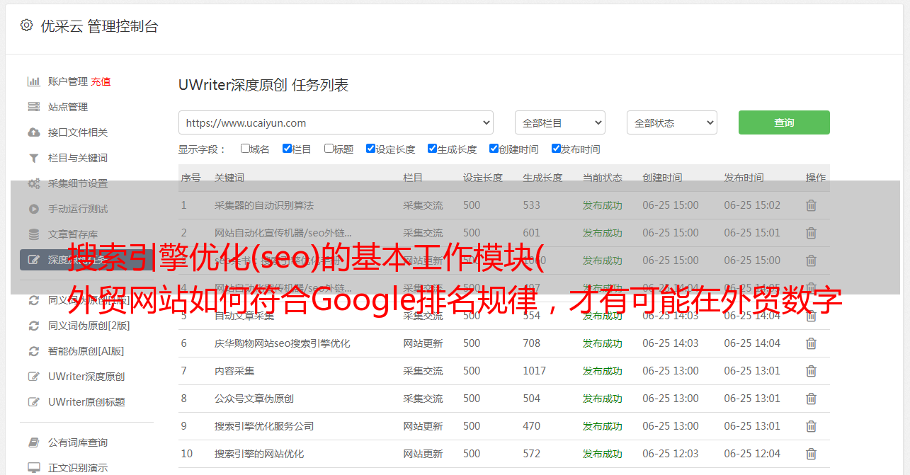Click the 接口文件相关 cloud icon
The image size is (910, 475).
point(33,132)
